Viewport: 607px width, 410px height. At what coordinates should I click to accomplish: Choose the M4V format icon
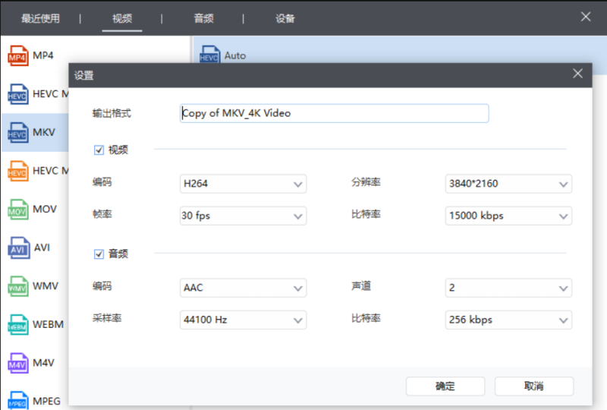[17, 364]
